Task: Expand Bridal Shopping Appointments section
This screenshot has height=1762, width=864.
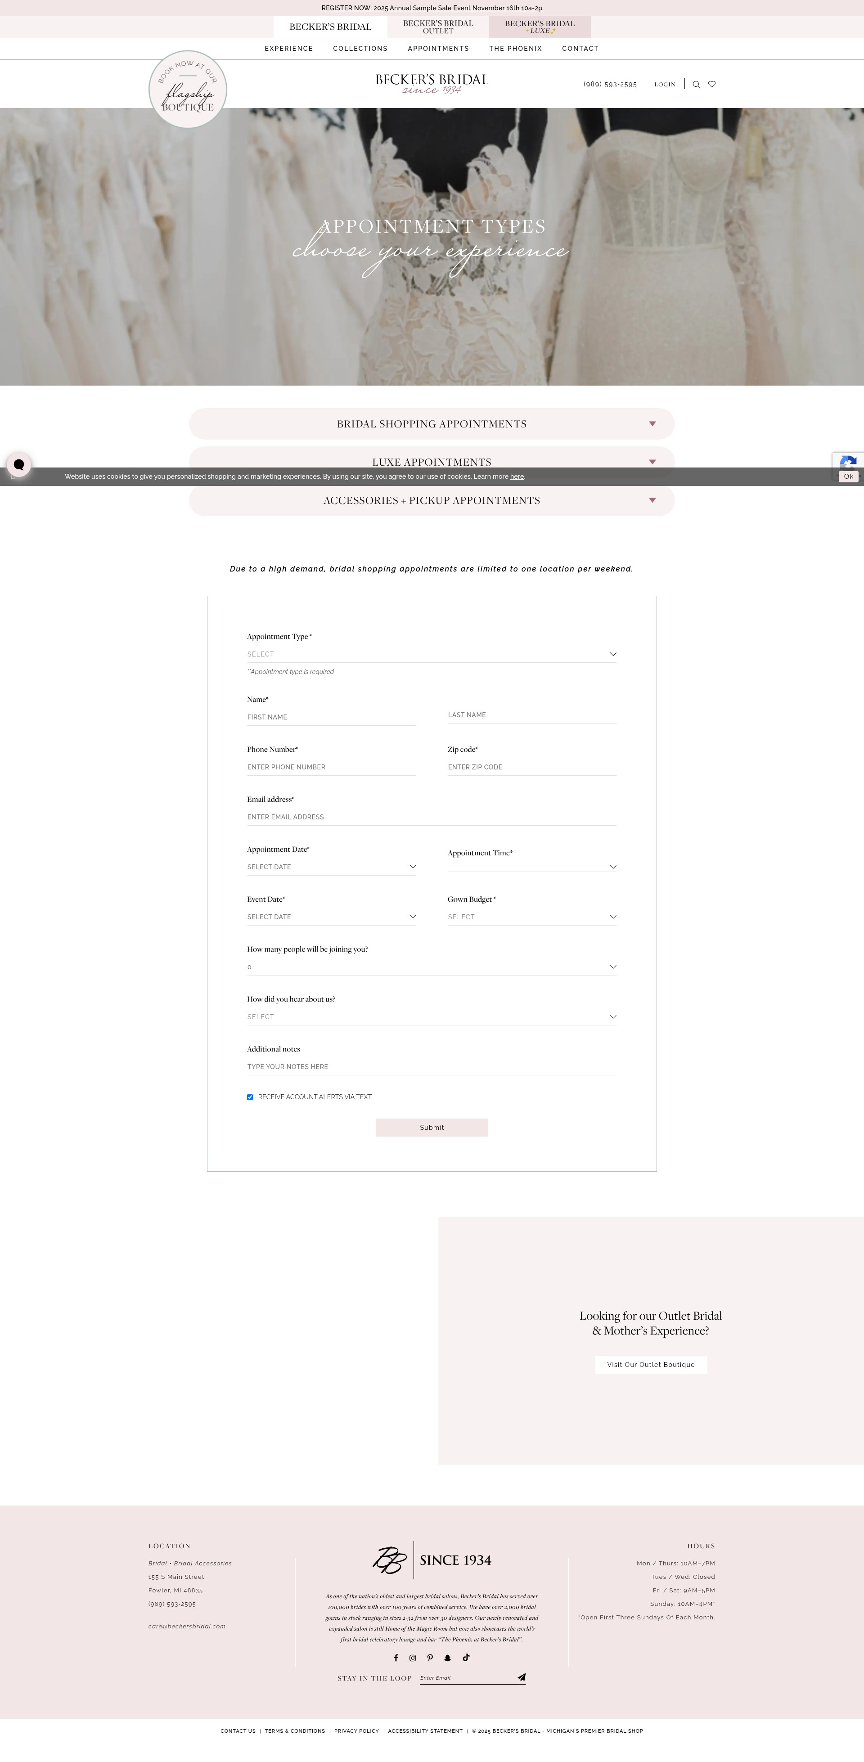Action: click(432, 424)
